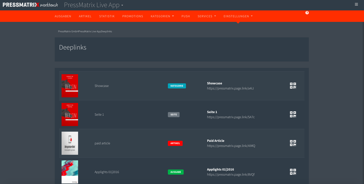Click the paid article thumbnail

point(70,143)
